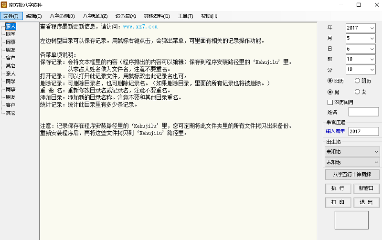
Task: Click the 新窗口 button
Action: [366, 188]
